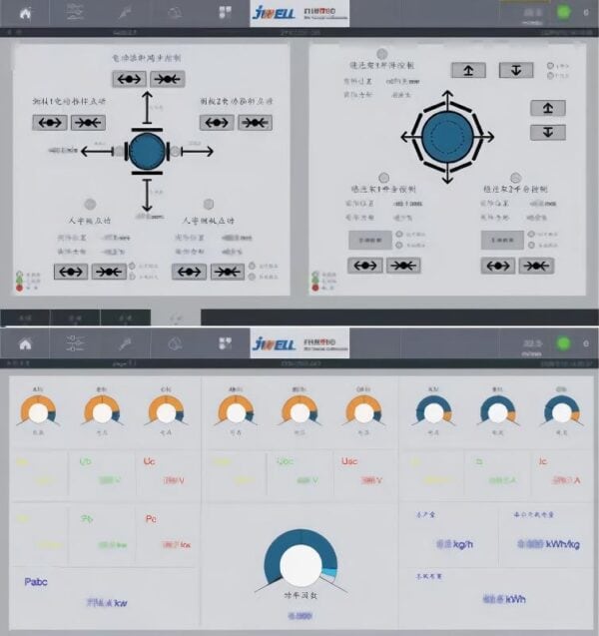
Task: Switch to the second dark bottom tab
Action: pos(76,318)
